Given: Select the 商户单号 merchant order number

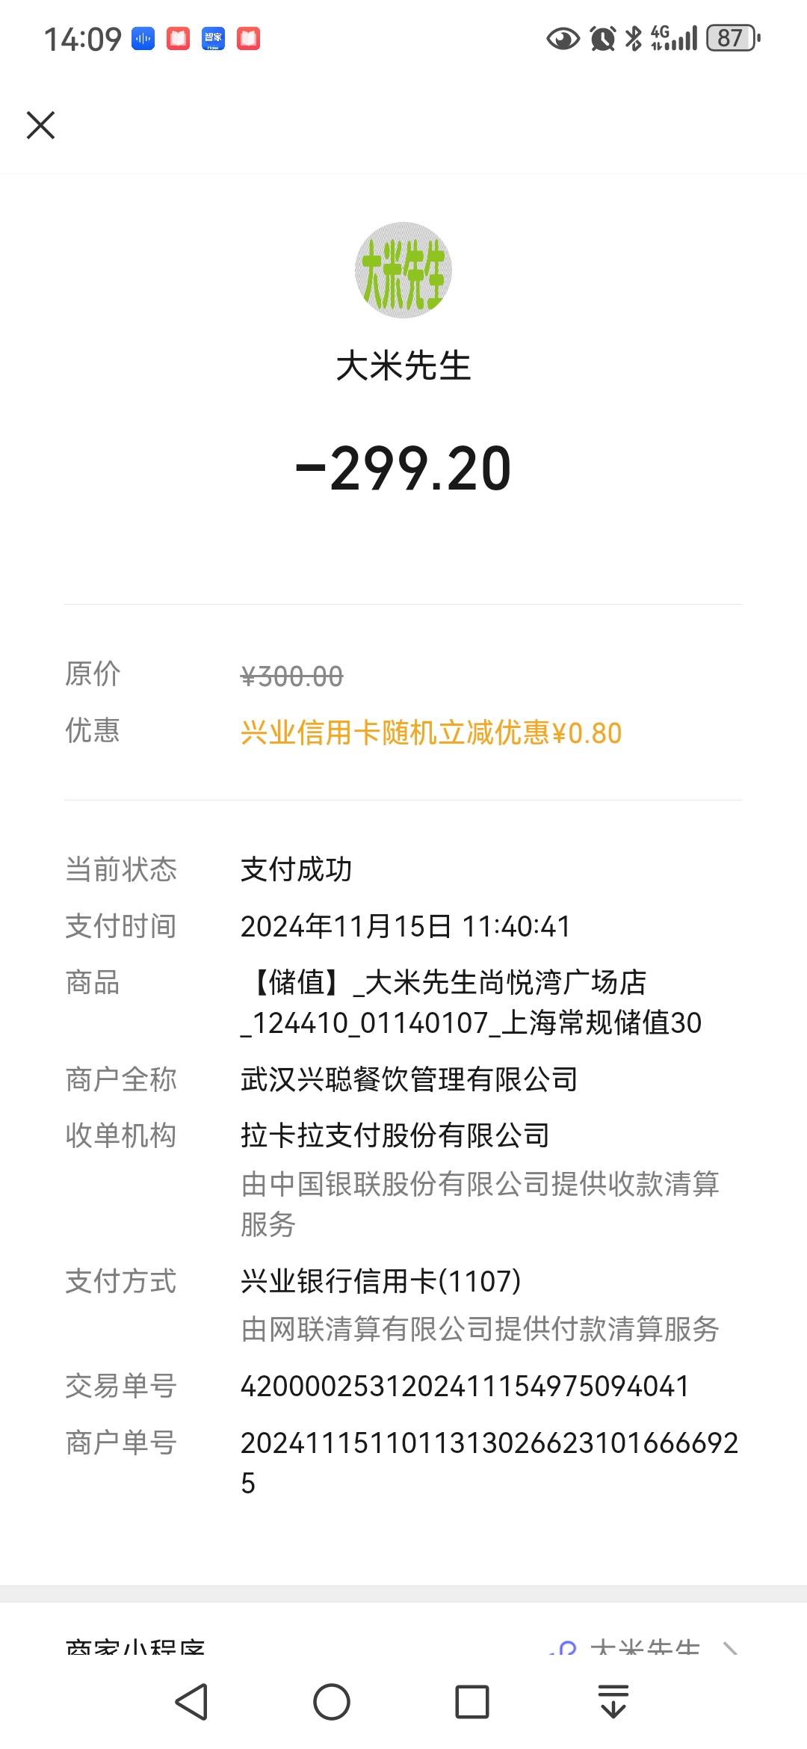Looking at the screenshot, I should (489, 1462).
